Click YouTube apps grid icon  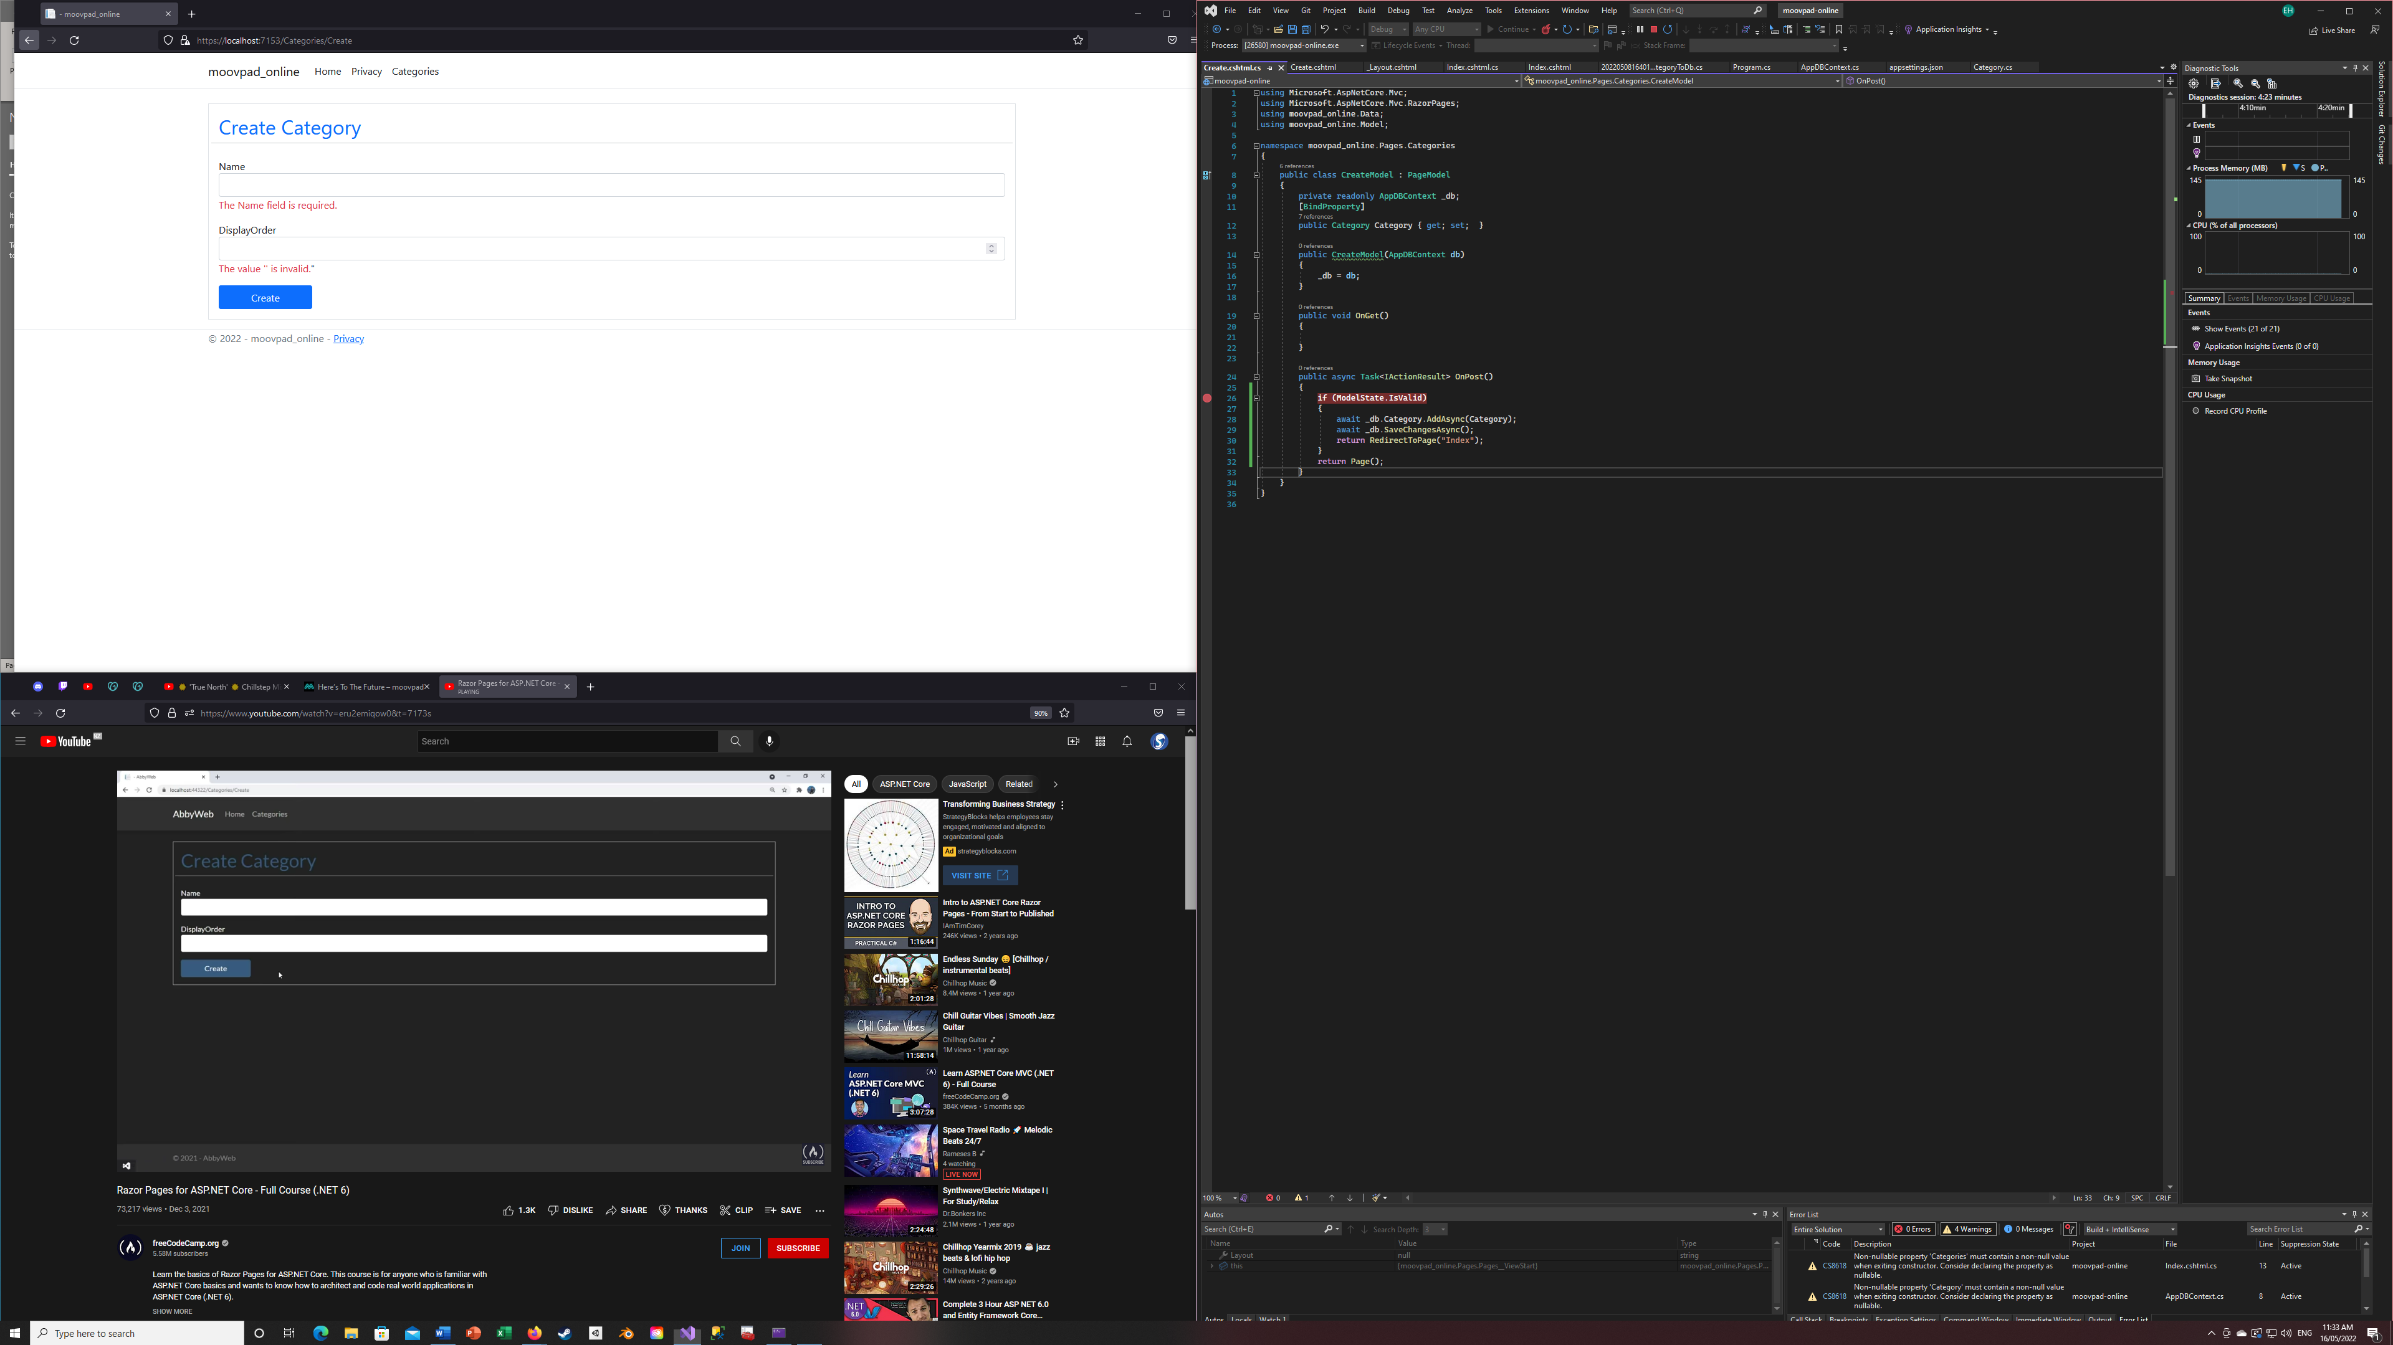click(1100, 741)
